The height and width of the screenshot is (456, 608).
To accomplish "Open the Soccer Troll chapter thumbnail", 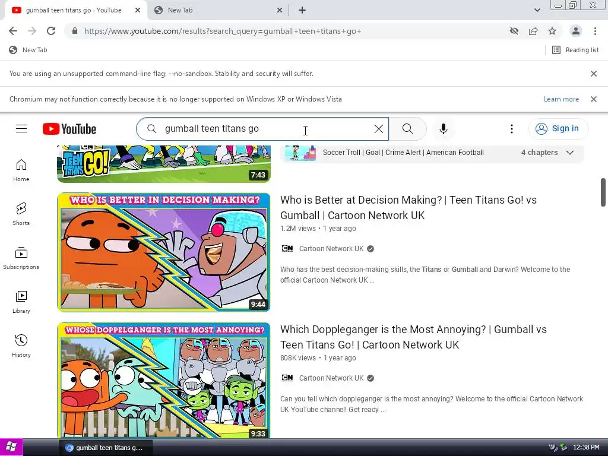I will [x=300, y=153].
